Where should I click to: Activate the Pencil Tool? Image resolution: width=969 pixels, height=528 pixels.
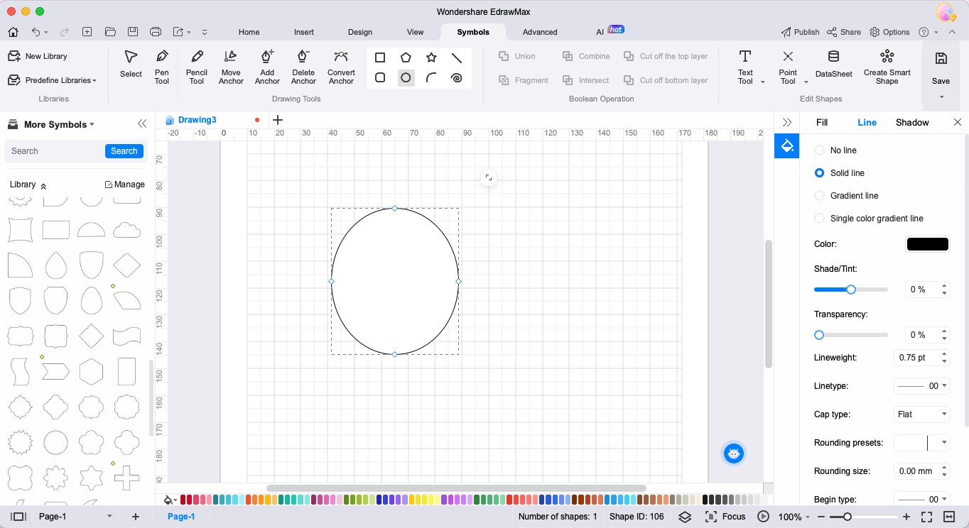[x=197, y=67]
